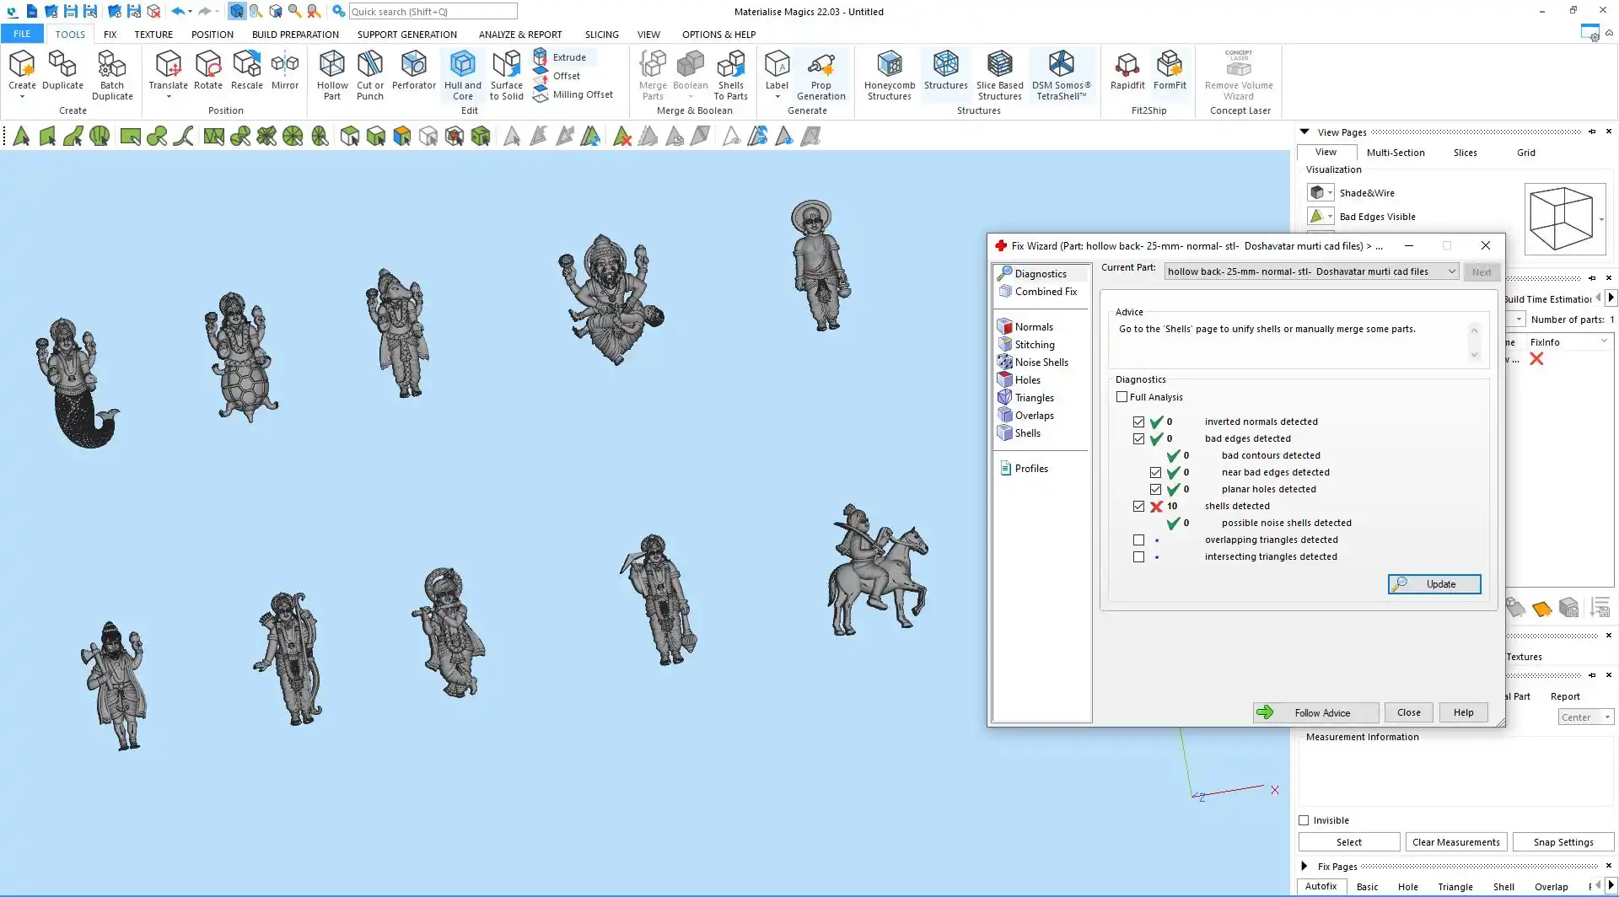Screen dimensions: 1619x897
Task: Open the Honeycomb Structures tool
Action: pyautogui.click(x=889, y=74)
